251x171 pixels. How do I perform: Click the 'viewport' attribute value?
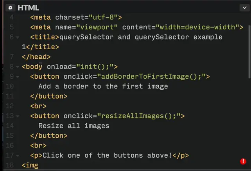pyautogui.click(x=97, y=27)
